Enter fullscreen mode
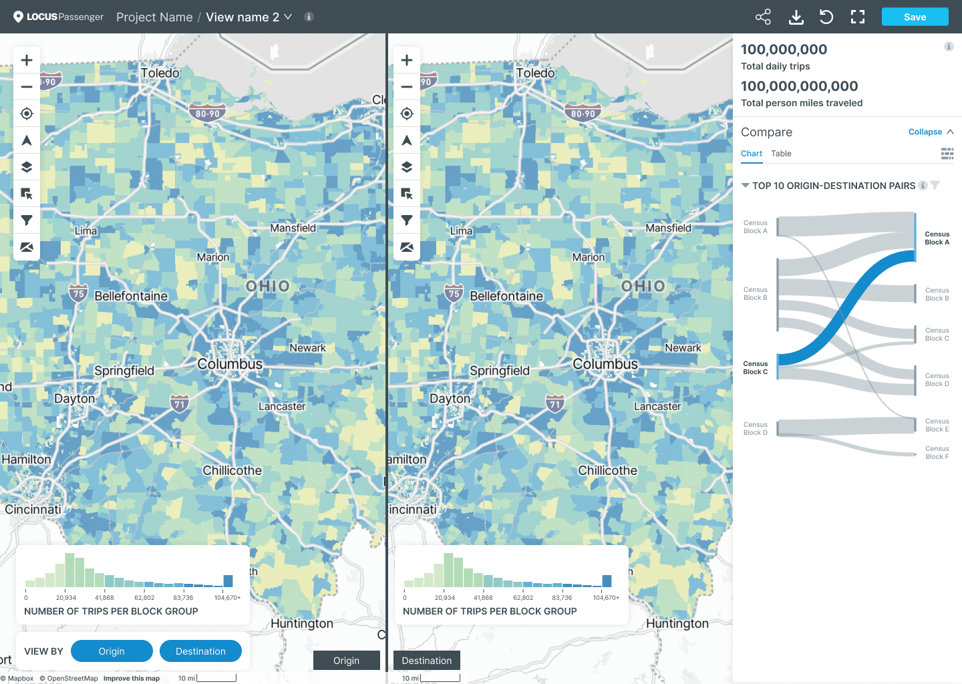Image resolution: width=962 pixels, height=684 pixels. tap(858, 17)
